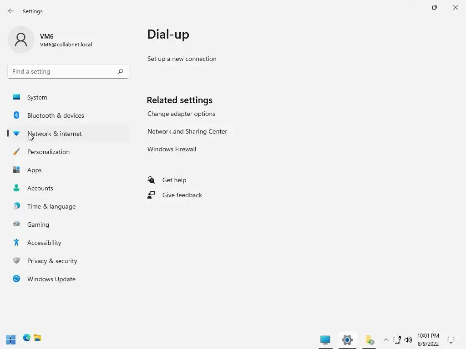Image resolution: width=466 pixels, height=349 pixels.
Task: Click the Privacy shield icon
Action: [x=16, y=260]
